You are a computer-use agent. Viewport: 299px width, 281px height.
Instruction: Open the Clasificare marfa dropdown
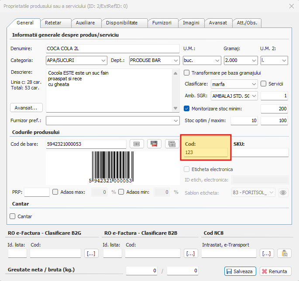[254, 84]
